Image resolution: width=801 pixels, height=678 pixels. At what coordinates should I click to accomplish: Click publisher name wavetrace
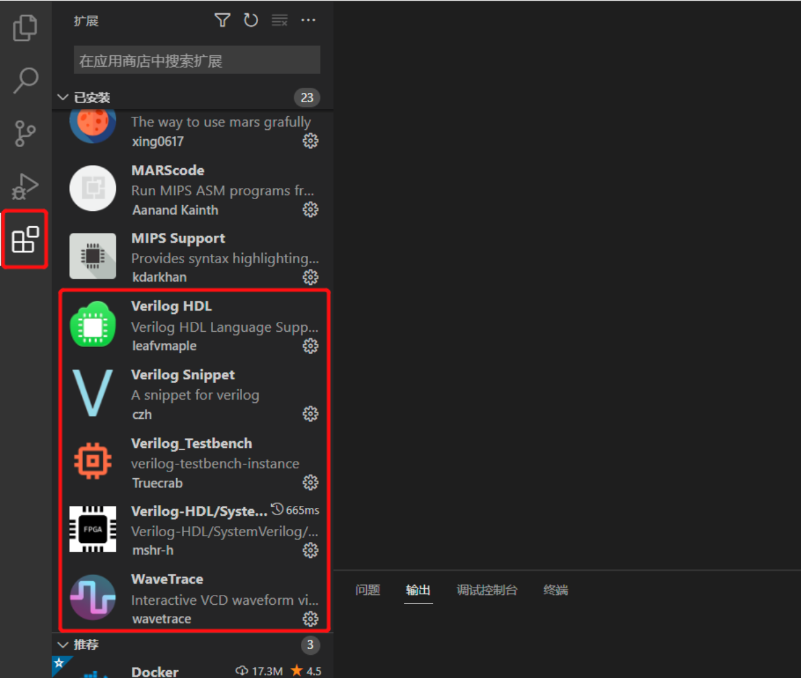tap(162, 619)
